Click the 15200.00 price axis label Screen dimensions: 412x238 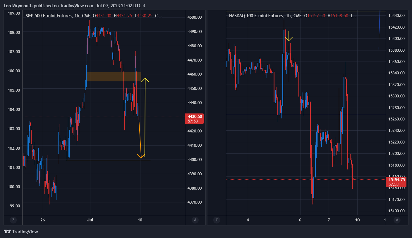click(x=396, y=153)
